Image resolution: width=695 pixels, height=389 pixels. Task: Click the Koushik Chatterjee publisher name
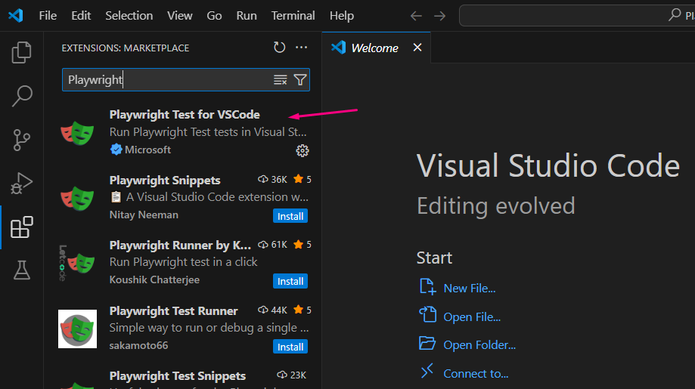click(154, 280)
